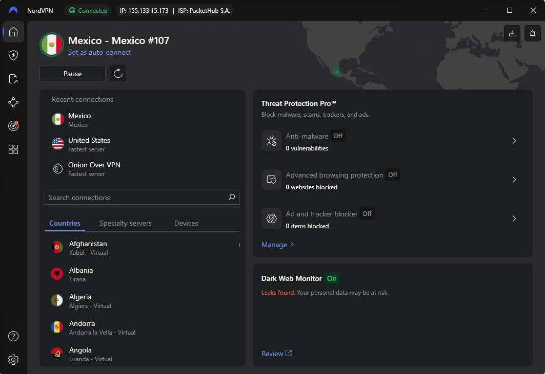This screenshot has width=545, height=374.
Task: Select the Threat Protection shield icon in sidebar
Action: (x=13, y=55)
